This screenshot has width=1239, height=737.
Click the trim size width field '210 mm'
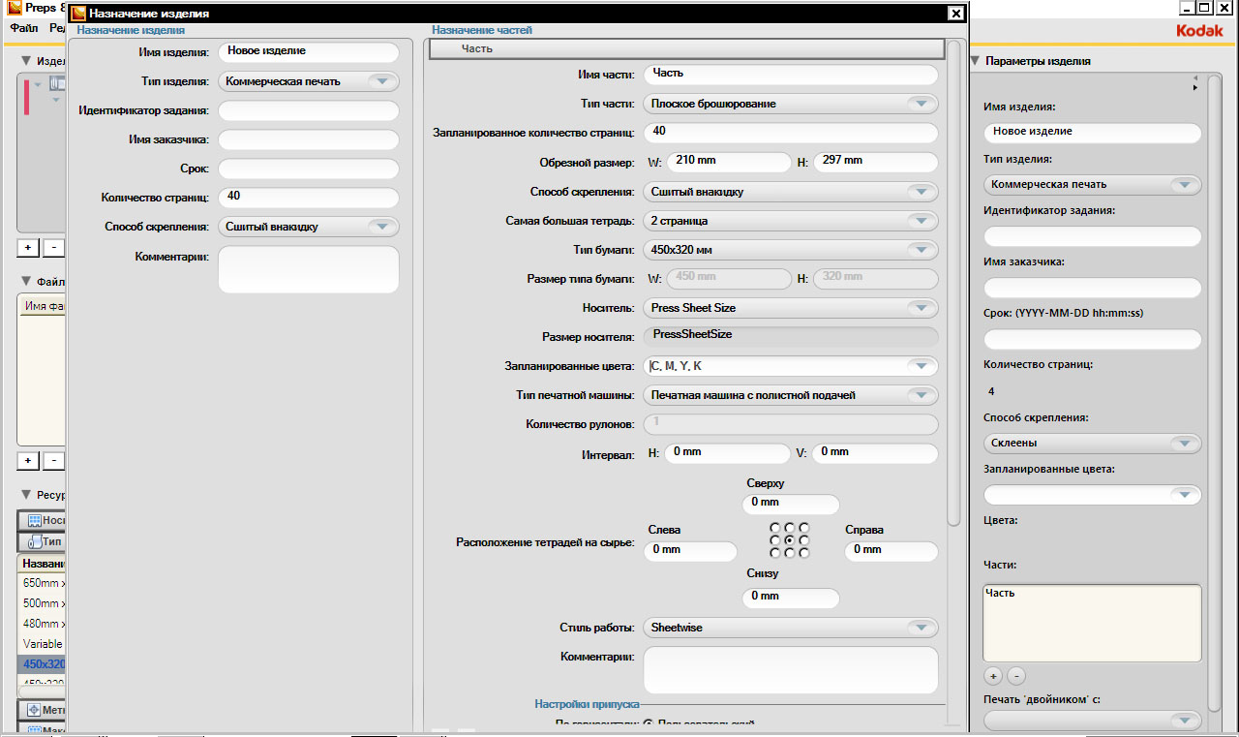click(729, 162)
